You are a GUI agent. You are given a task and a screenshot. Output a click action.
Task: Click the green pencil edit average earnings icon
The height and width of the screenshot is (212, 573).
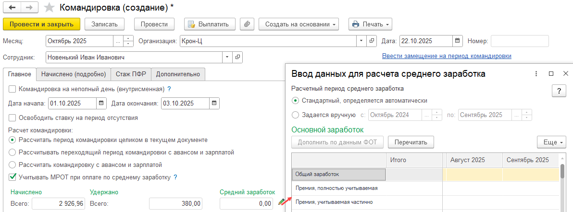281,203
